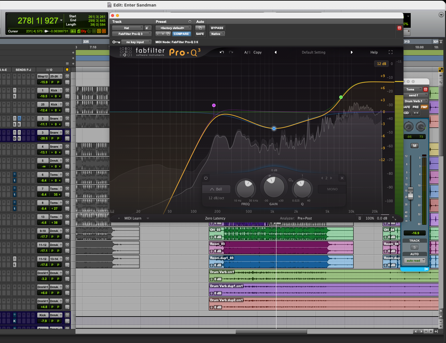Open the 12 dB/oct slope selector

tap(216, 198)
